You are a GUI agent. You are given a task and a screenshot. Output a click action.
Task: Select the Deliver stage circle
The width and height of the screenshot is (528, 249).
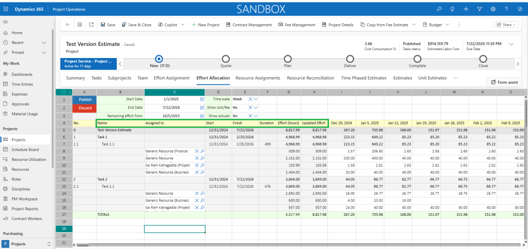(x=350, y=59)
